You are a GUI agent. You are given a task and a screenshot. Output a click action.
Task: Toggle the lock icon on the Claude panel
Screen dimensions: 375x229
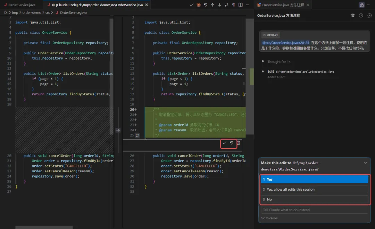point(361,5)
